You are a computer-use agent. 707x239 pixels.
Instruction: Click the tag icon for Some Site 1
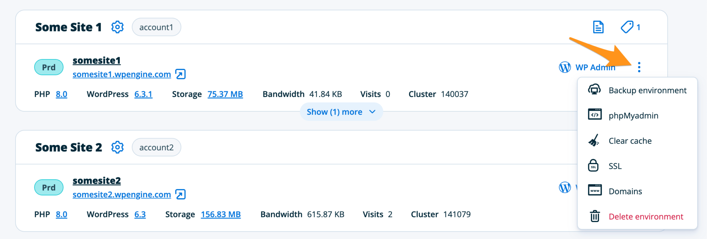tap(627, 27)
